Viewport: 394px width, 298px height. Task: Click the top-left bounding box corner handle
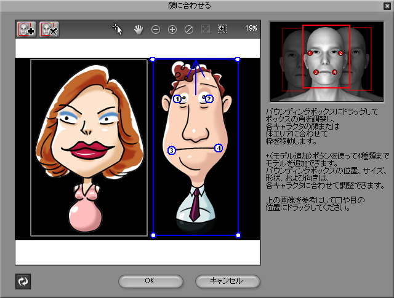(x=153, y=60)
